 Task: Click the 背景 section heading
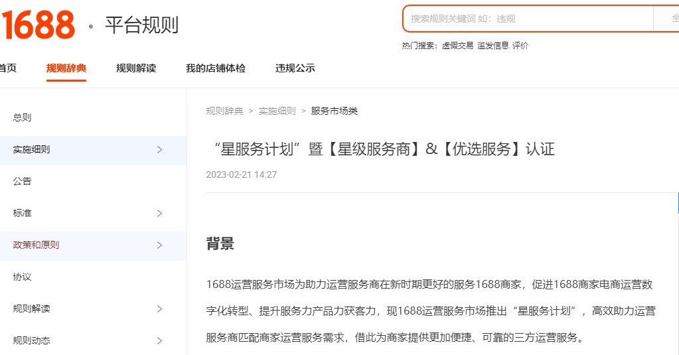click(220, 244)
